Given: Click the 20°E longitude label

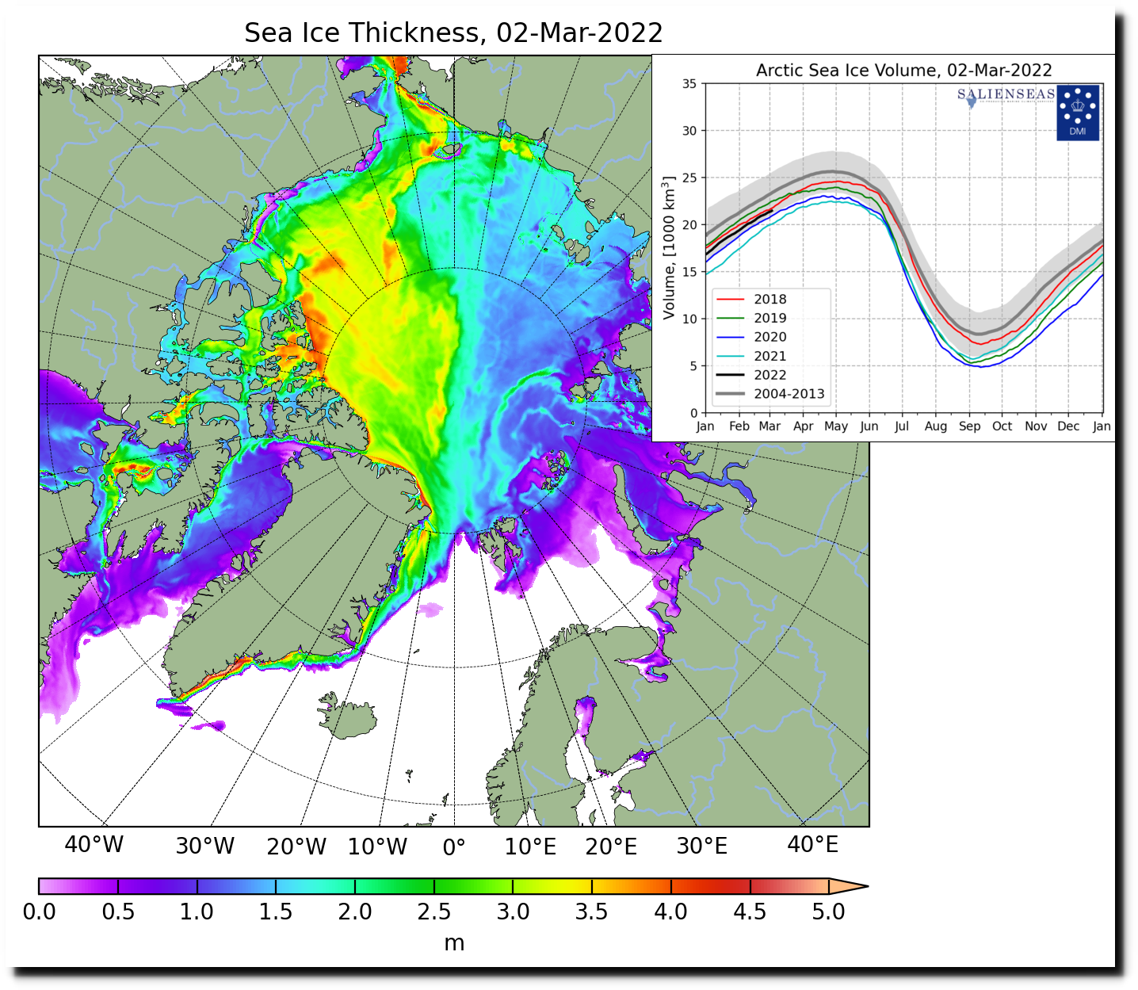Looking at the screenshot, I should (x=611, y=847).
